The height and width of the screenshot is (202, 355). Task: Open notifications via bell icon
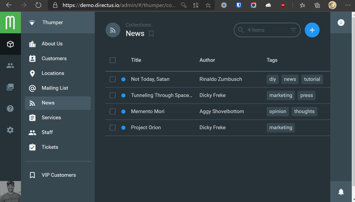tap(341, 192)
